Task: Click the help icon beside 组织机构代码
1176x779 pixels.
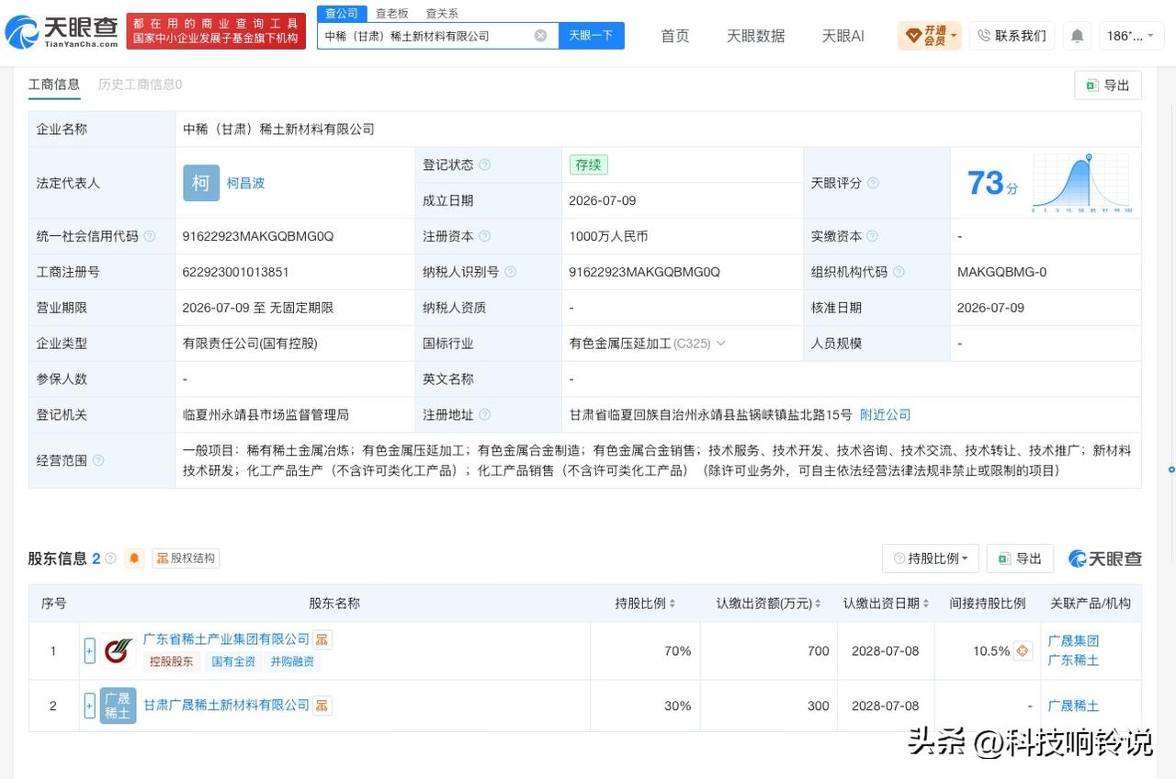Action: pyautogui.click(x=899, y=272)
